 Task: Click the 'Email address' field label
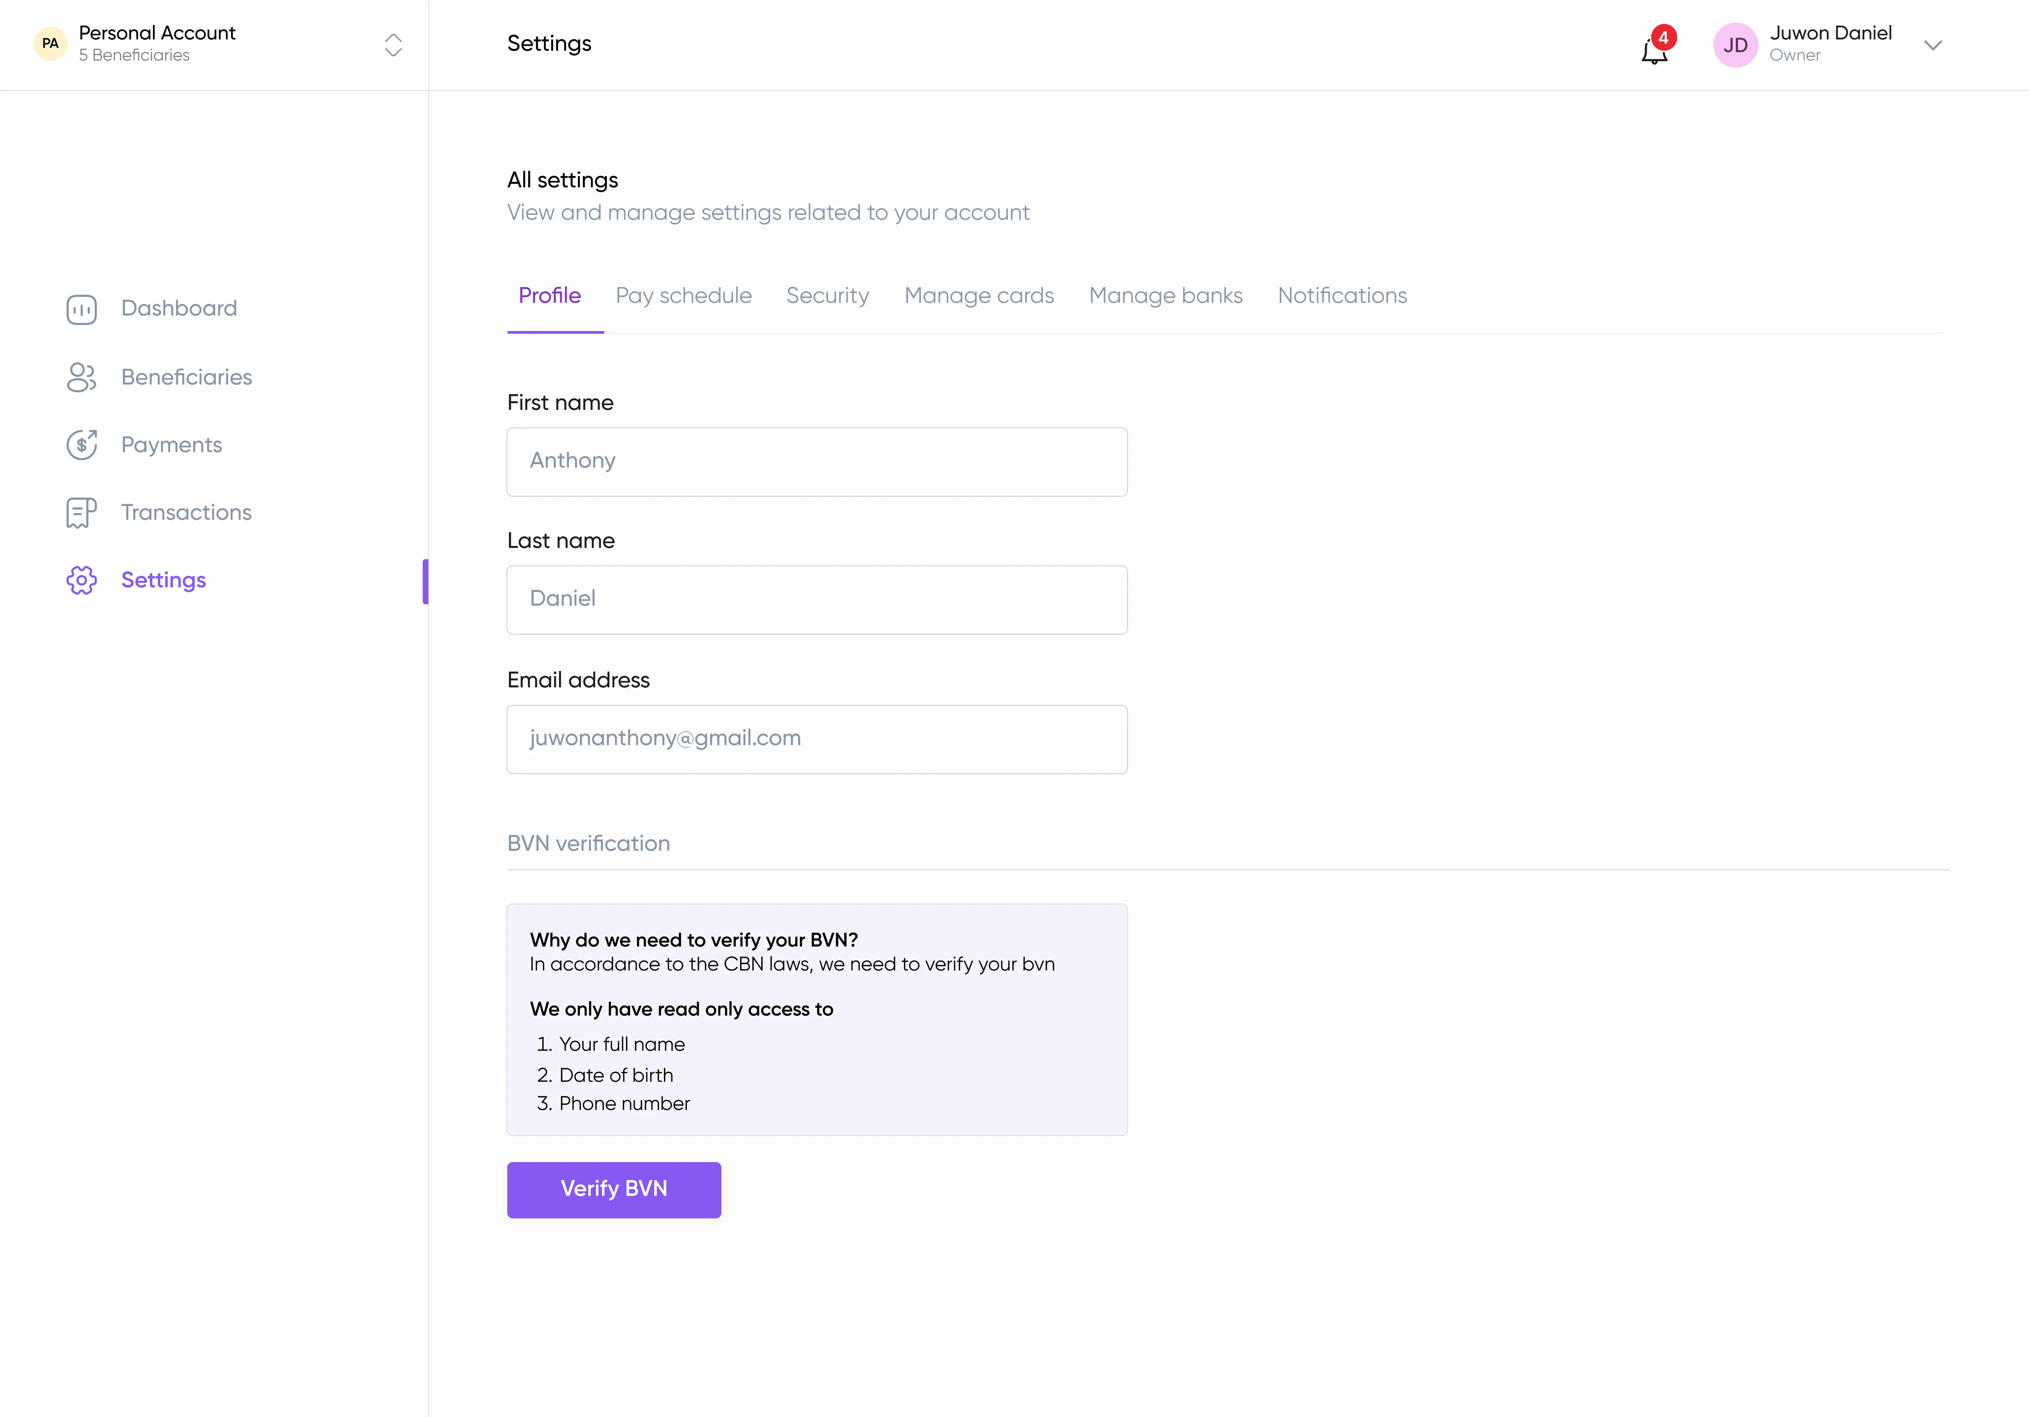coord(578,680)
